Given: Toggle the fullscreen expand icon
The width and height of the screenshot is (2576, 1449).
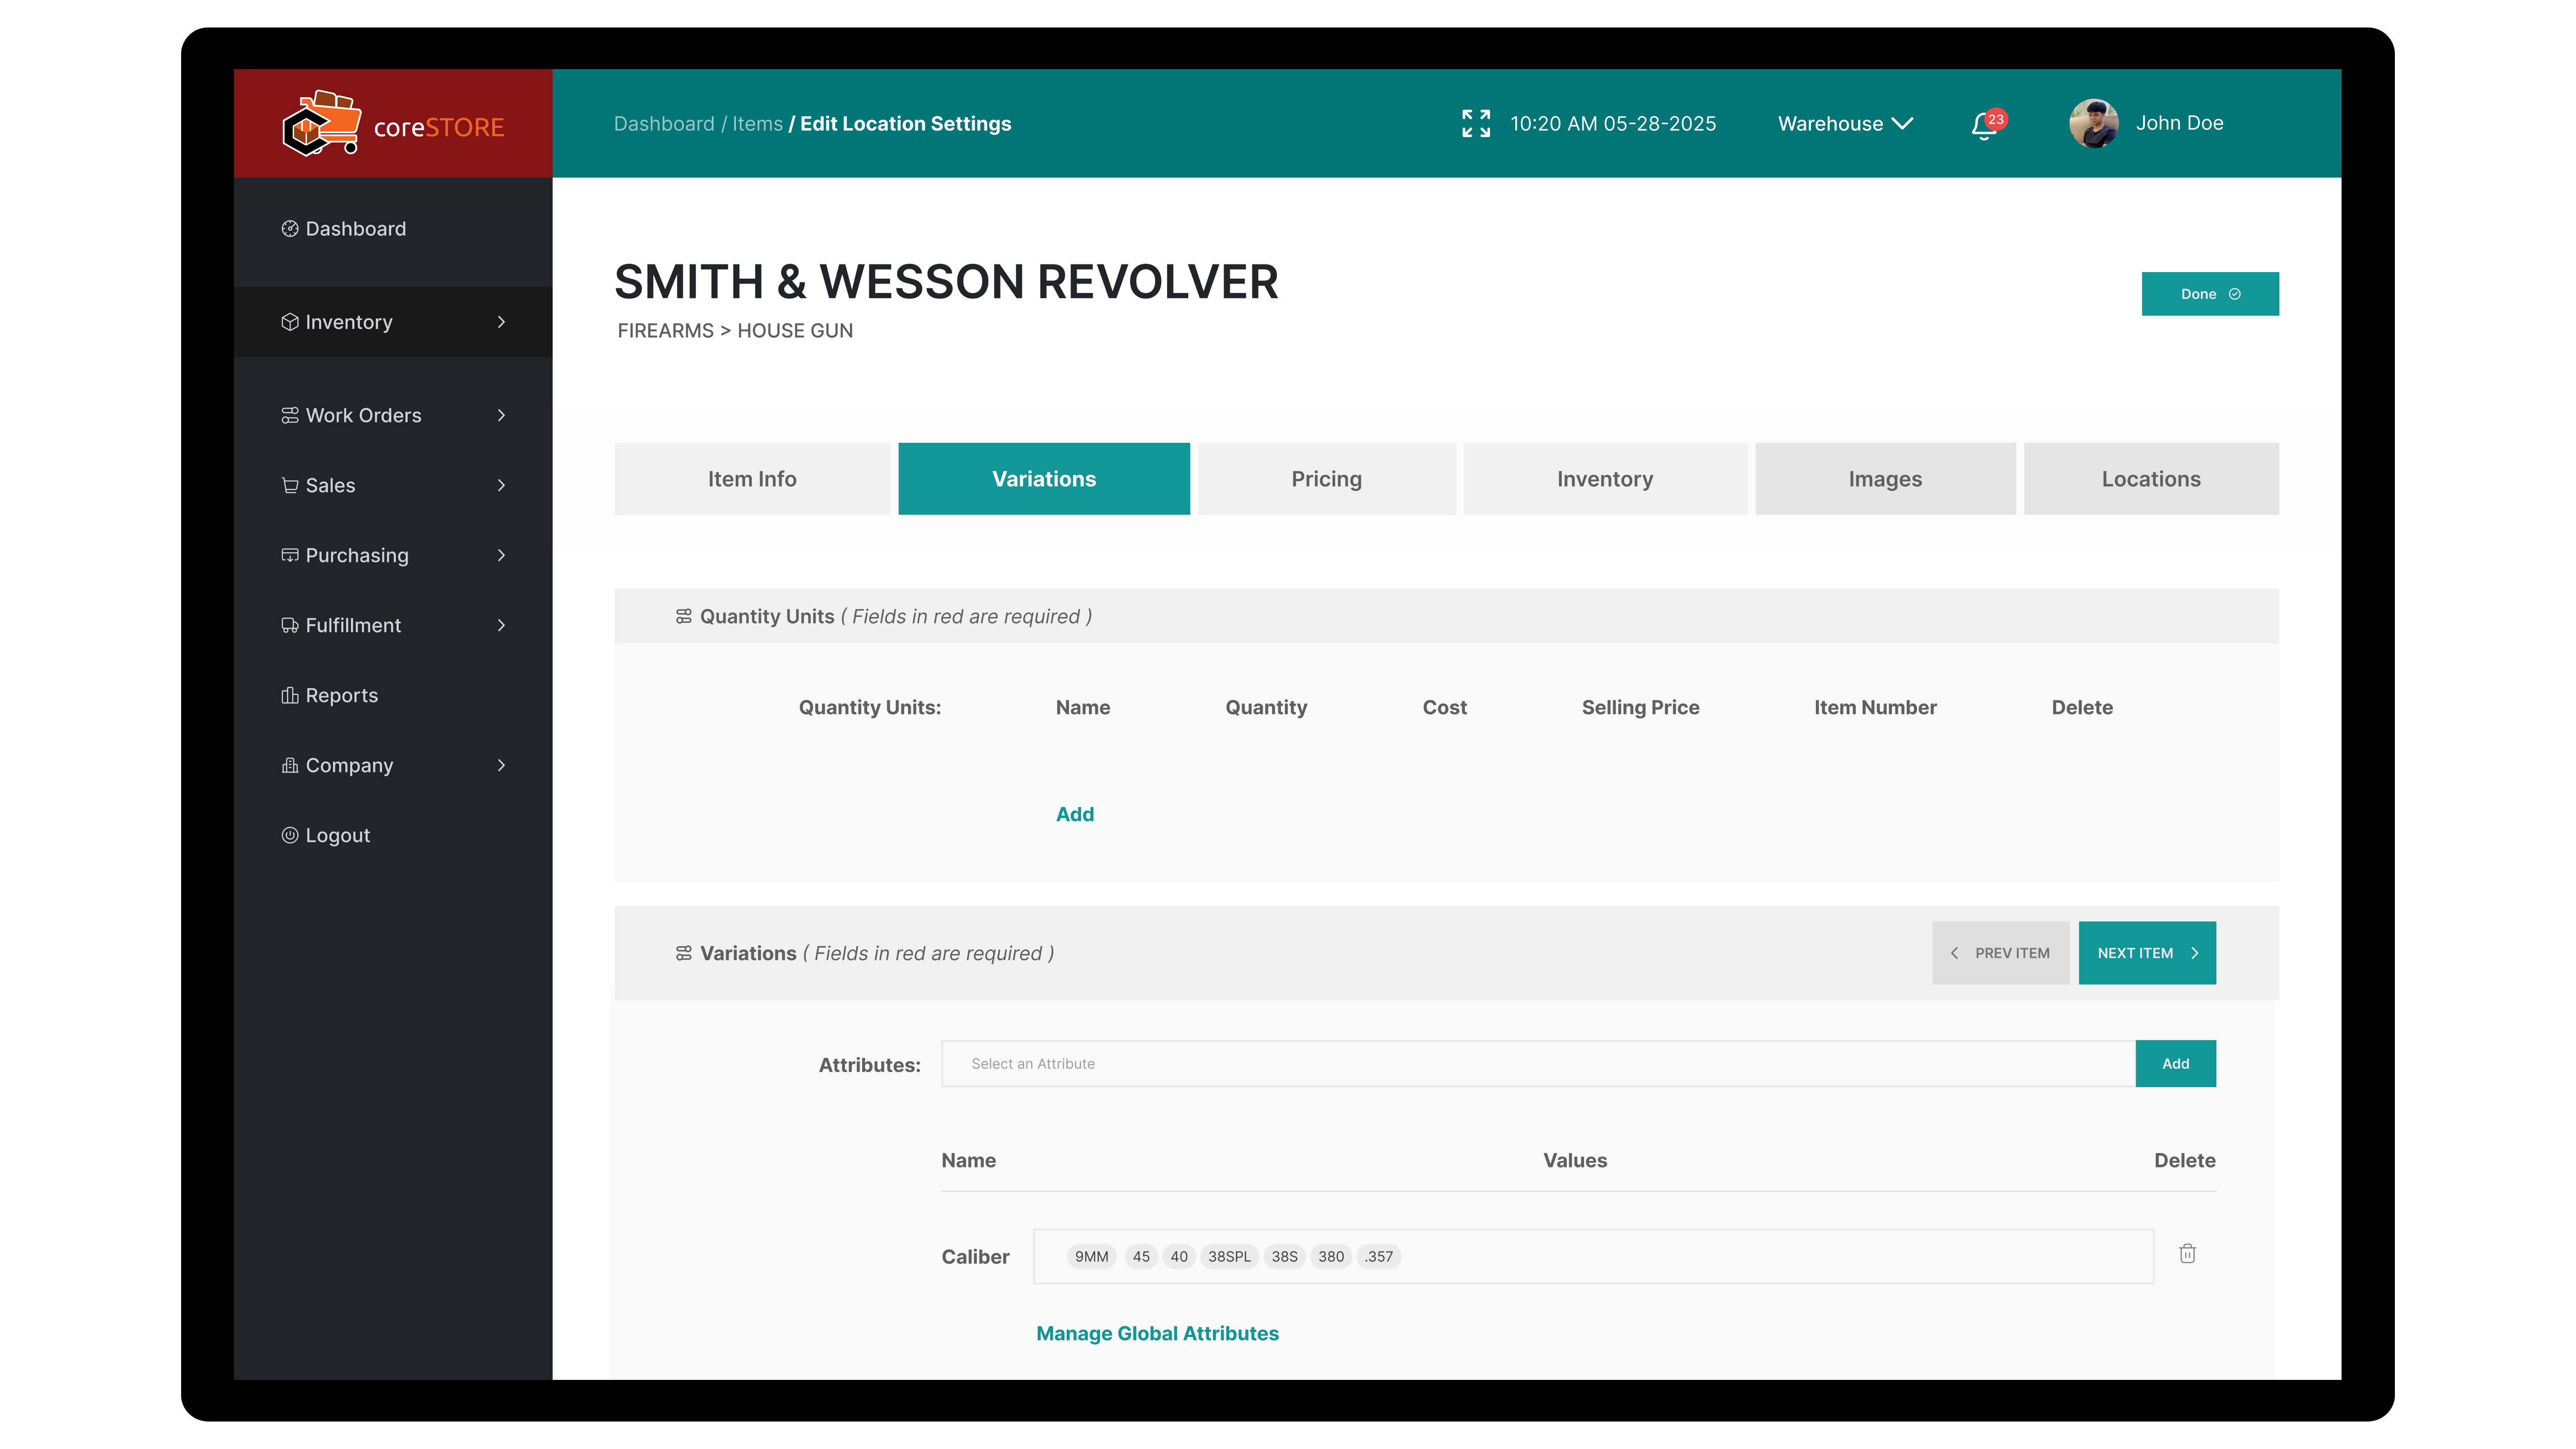Looking at the screenshot, I should click(x=1475, y=124).
